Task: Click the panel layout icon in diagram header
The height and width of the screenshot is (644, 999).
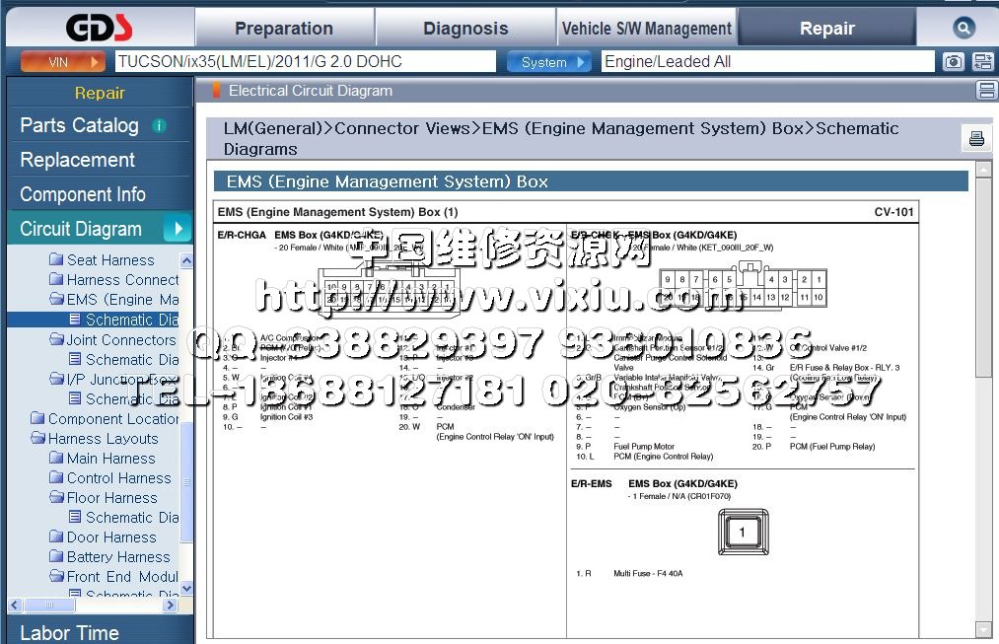Action: pyautogui.click(x=985, y=91)
